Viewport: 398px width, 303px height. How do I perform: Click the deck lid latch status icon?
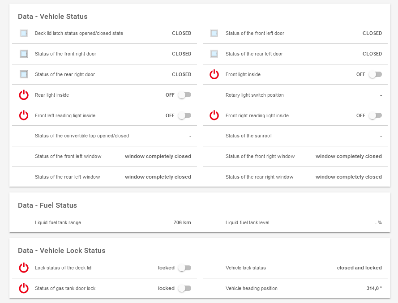pyautogui.click(x=24, y=34)
